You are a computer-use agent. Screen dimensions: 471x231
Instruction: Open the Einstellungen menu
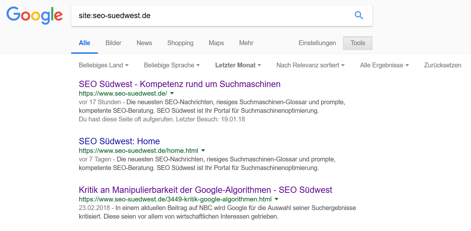tap(317, 43)
